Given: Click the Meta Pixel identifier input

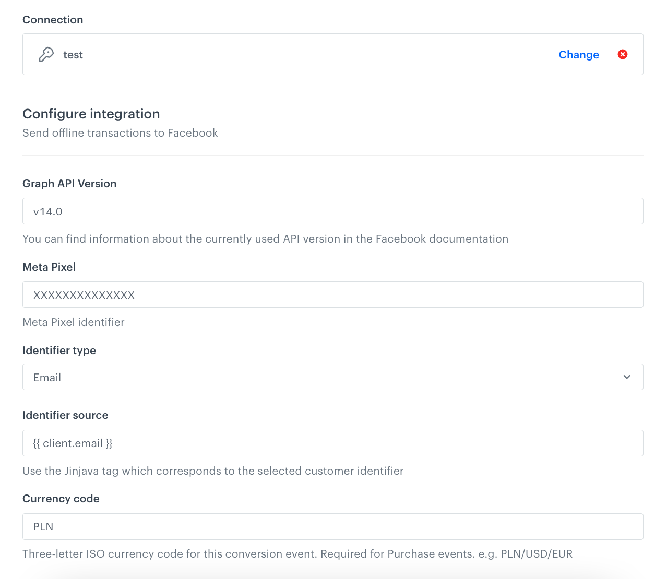Looking at the screenshot, I should point(332,294).
